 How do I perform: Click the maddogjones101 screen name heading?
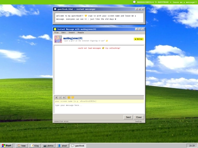73,38
